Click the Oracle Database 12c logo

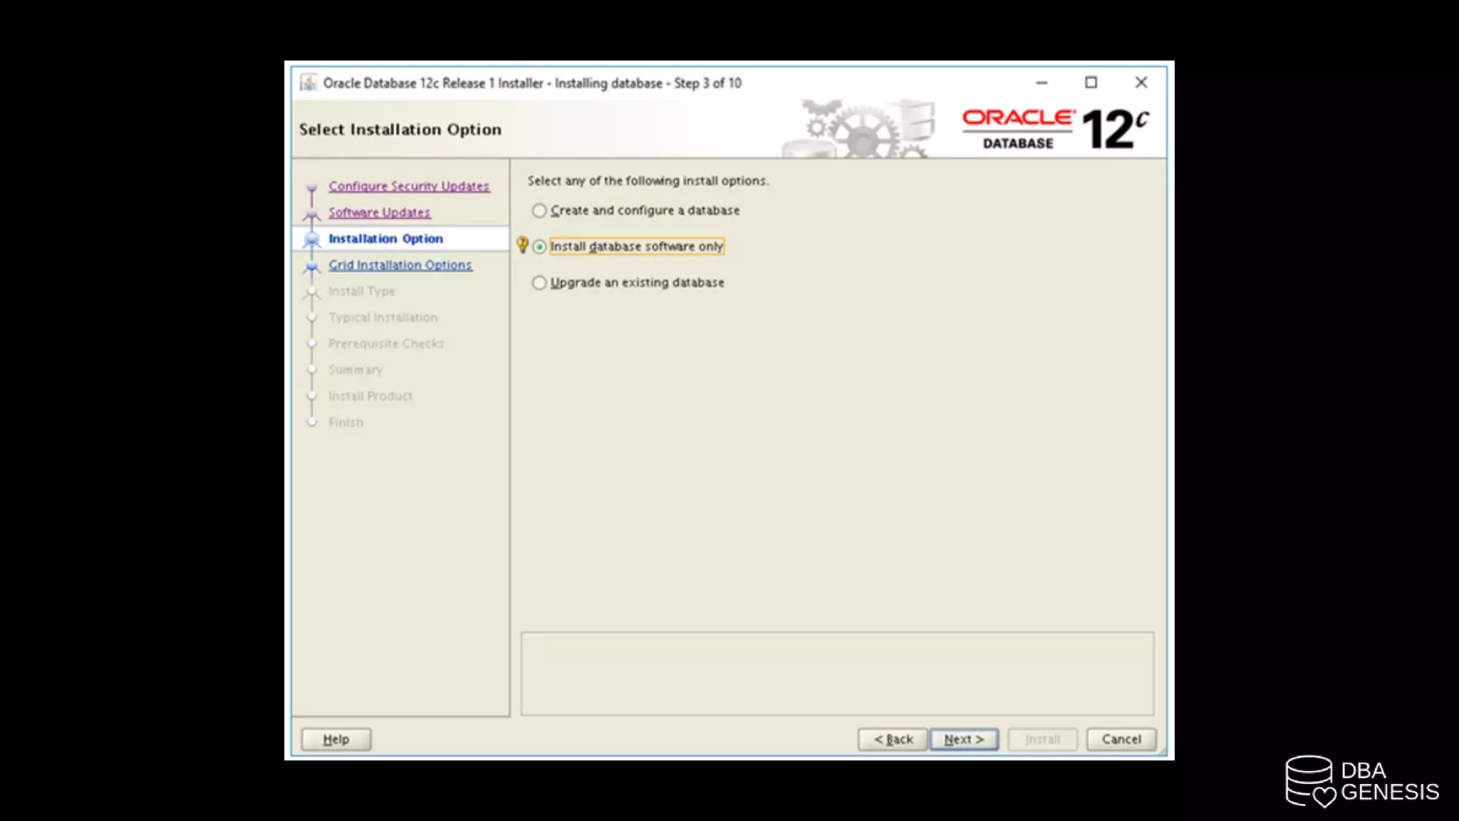tap(1054, 129)
